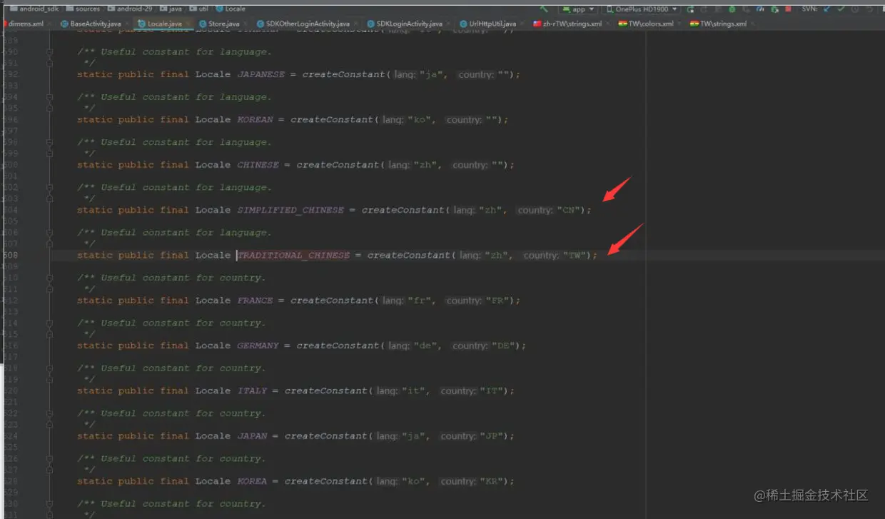Click the "CN" country string value
Viewport: 885px width, 519px height.
pyautogui.click(x=568, y=210)
